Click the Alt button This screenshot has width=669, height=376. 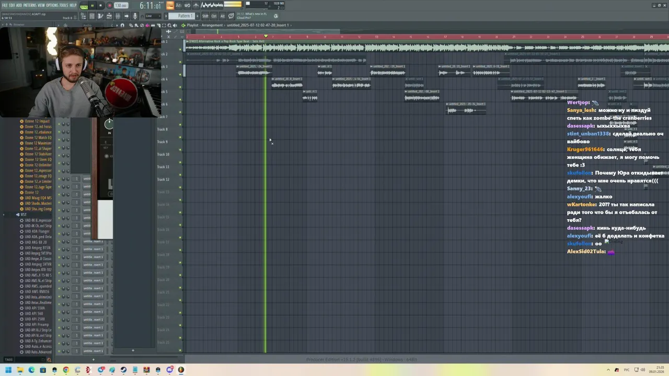223,16
